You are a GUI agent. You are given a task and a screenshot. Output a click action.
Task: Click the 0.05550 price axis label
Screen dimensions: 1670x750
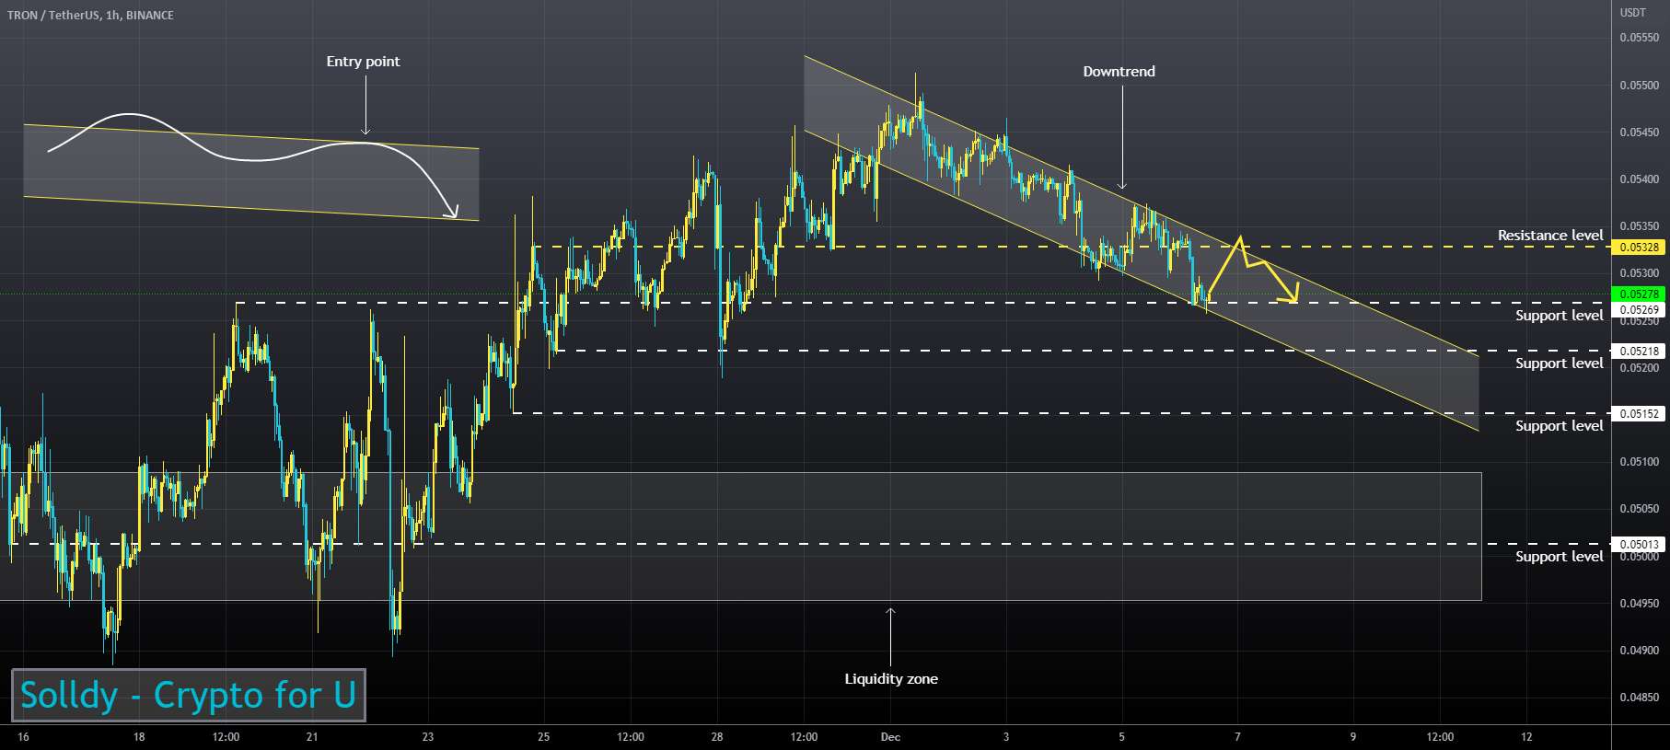pyautogui.click(x=1640, y=38)
